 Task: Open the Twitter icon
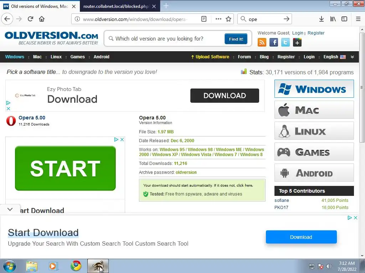[x=286, y=43]
